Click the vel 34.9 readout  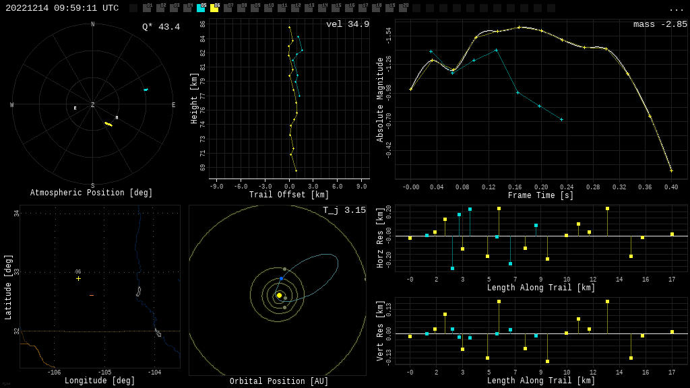point(348,24)
